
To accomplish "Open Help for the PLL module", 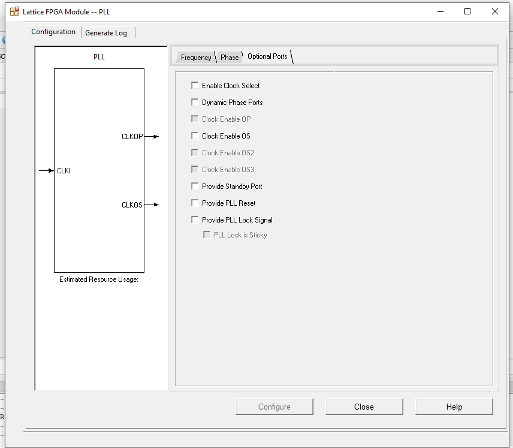I will click(454, 407).
